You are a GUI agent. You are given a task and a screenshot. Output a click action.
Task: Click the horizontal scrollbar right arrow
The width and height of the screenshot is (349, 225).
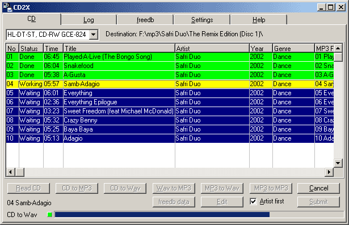[x=329, y=172]
